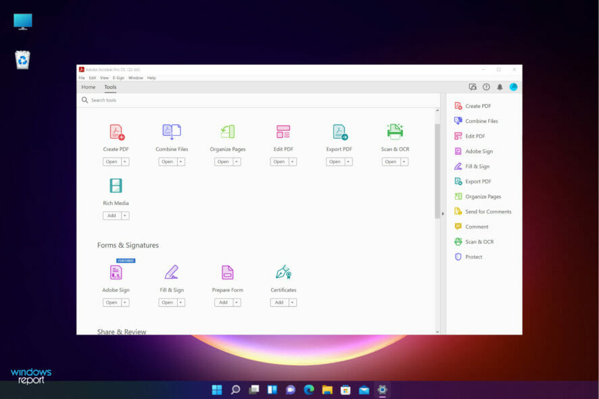
Task: Open the Window menu
Action: click(136, 78)
